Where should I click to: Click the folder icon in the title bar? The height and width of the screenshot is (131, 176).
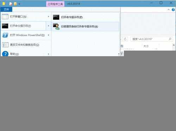click(x=4, y=4)
